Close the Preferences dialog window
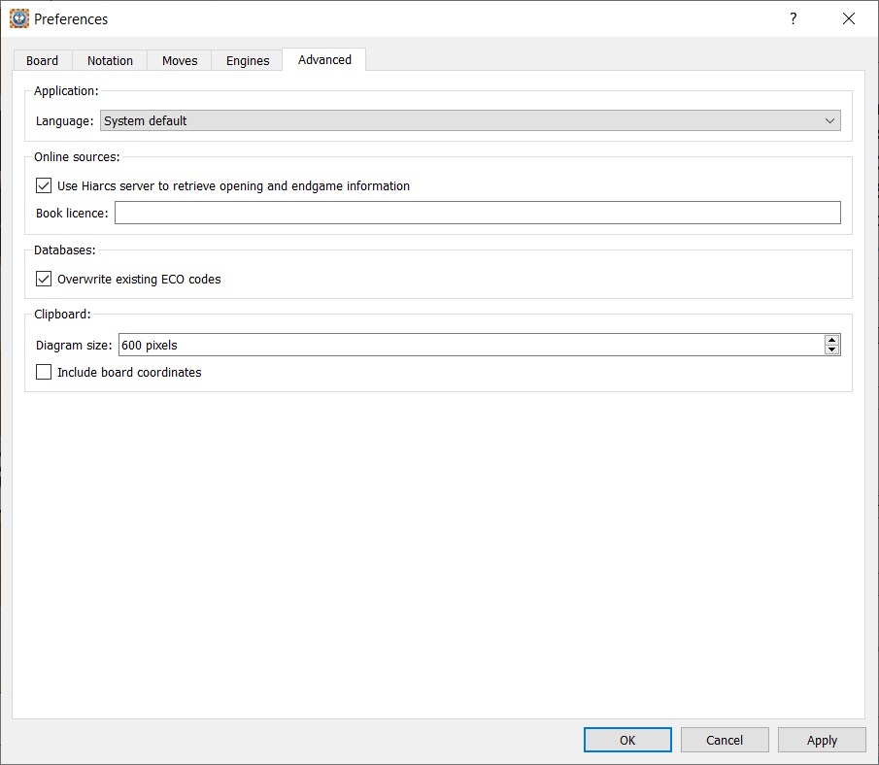This screenshot has width=879, height=765. point(849,18)
